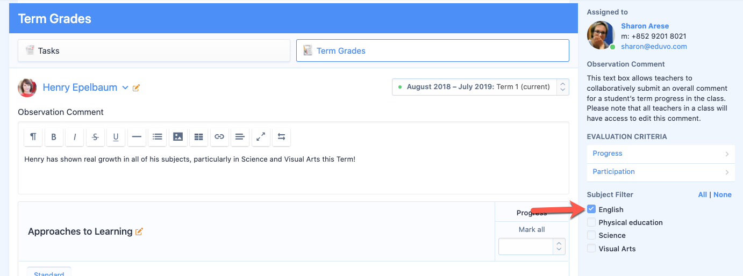Screen dimensions: 743x276
Task: Select All subjects in Subject Filter
Action: 702,194
